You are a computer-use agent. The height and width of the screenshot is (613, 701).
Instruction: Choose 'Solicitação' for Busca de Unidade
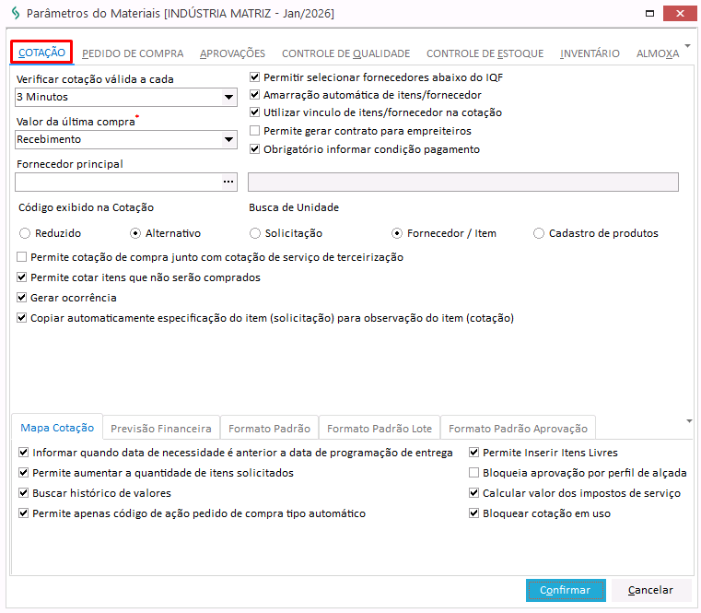click(x=255, y=233)
